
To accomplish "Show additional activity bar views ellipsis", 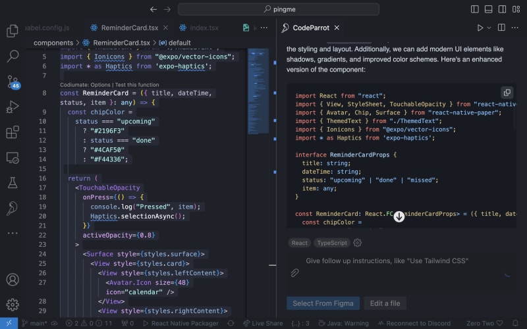I will [13, 233].
